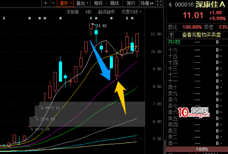Click the 委比 100.00% value
Screen dimensions: 228x154
pos(192,27)
